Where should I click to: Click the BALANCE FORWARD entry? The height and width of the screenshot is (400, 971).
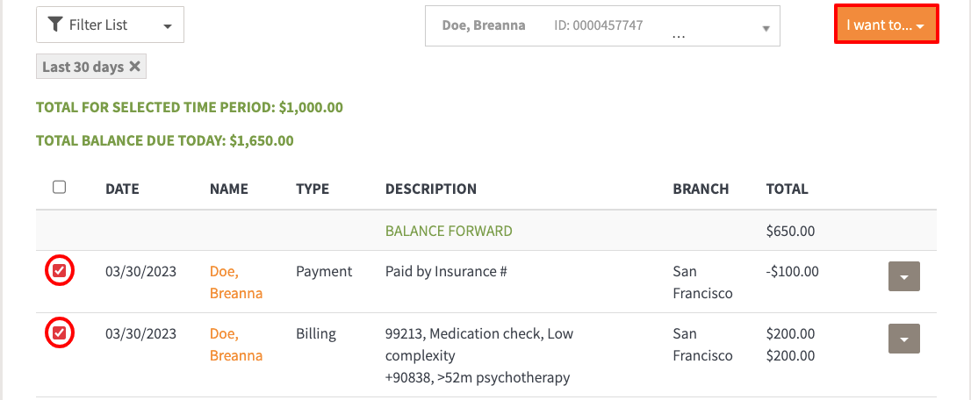[449, 232]
